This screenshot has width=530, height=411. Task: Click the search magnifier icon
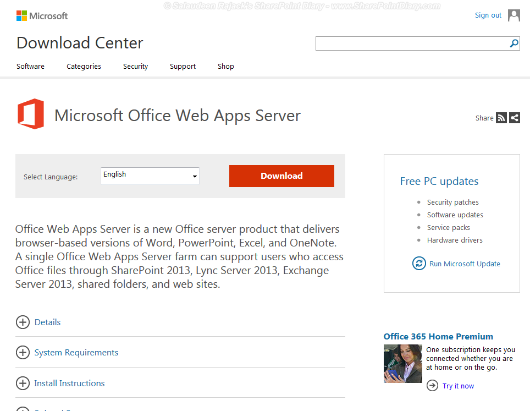(x=514, y=43)
